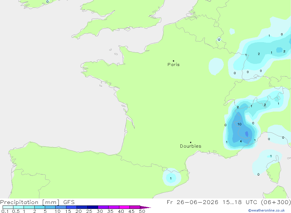Click the '15..18 UTC' time range text
This screenshot has width=291, height=213.
pyautogui.click(x=239, y=202)
